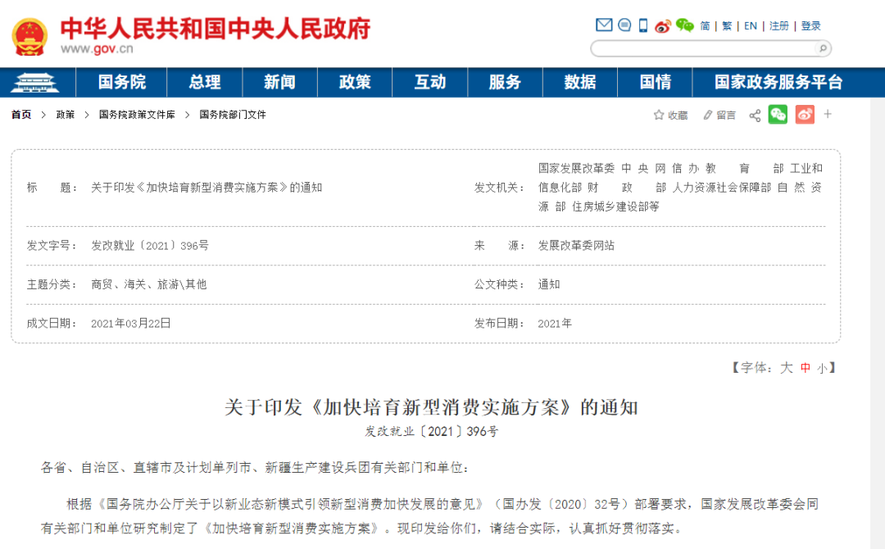Click the email envelope icon in header

point(604,25)
